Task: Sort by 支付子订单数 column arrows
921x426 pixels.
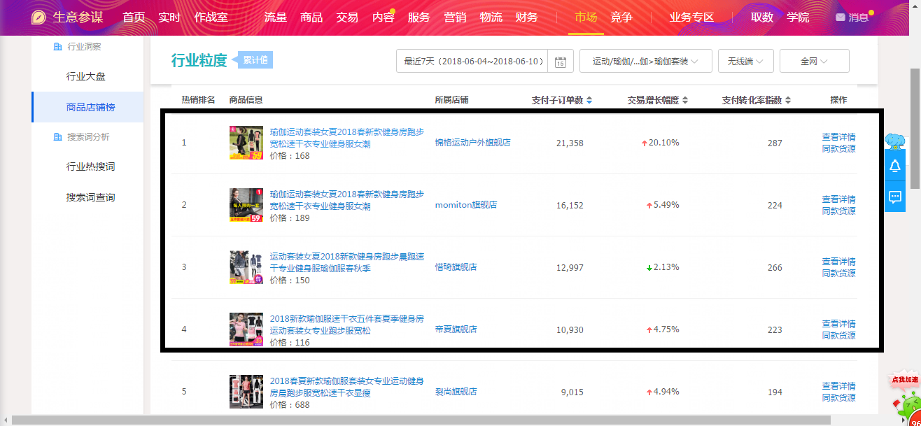Action: point(589,101)
